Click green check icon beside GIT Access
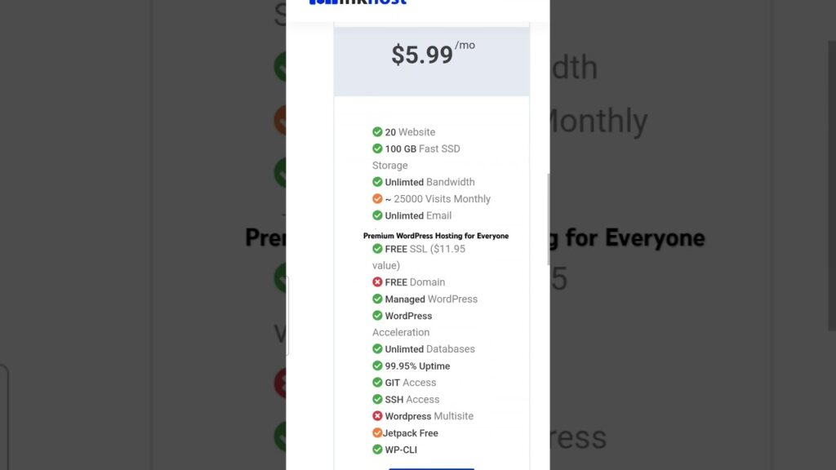Viewport: 836px width, 470px height. 377,382
